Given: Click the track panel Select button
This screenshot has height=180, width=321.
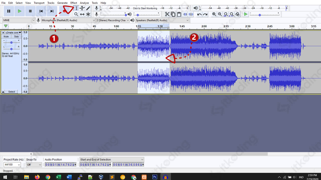Looking at the screenshot, I should point(12,92).
